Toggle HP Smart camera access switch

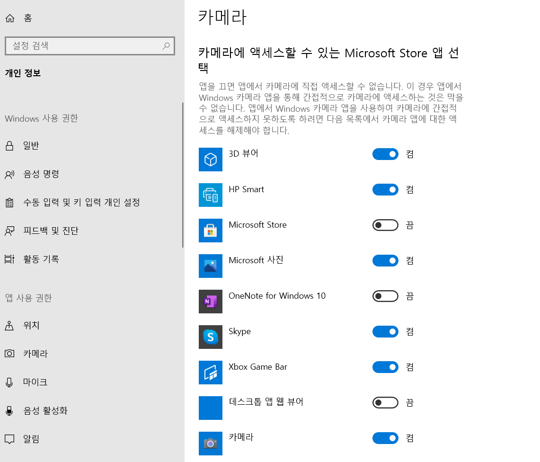pyautogui.click(x=385, y=189)
